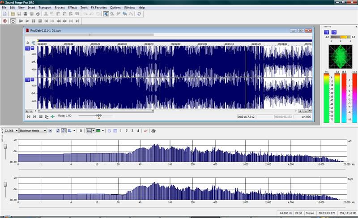Toggle channel 1 in the meters panel
Viewport: 358px width, 218px height.
[327, 32]
